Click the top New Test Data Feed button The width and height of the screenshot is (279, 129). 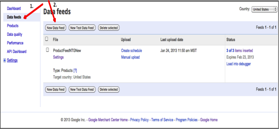82,28
